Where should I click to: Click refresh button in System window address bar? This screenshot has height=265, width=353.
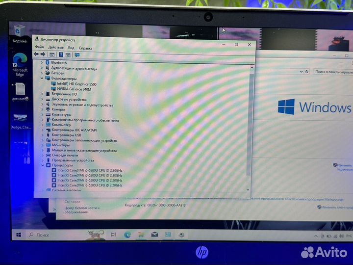click(x=306, y=72)
